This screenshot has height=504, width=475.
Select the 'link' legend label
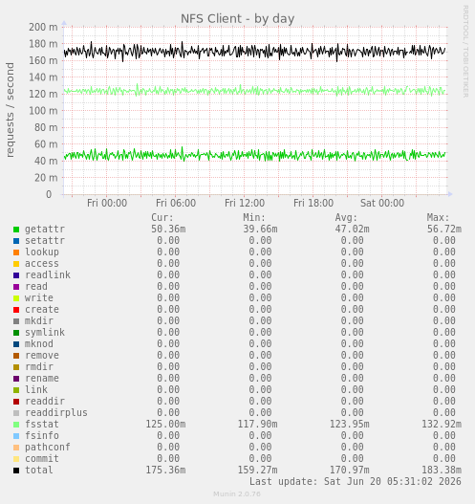click(36, 389)
